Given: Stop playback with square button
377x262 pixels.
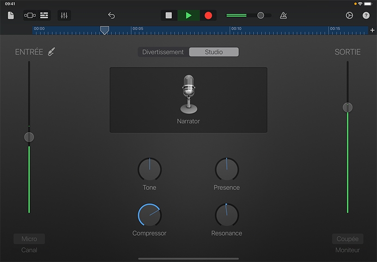Looking at the screenshot, I should (169, 15).
